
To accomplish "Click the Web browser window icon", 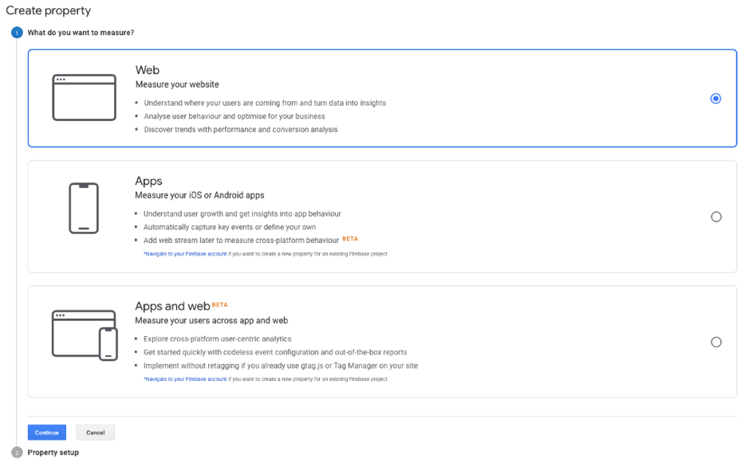I will point(84,97).
